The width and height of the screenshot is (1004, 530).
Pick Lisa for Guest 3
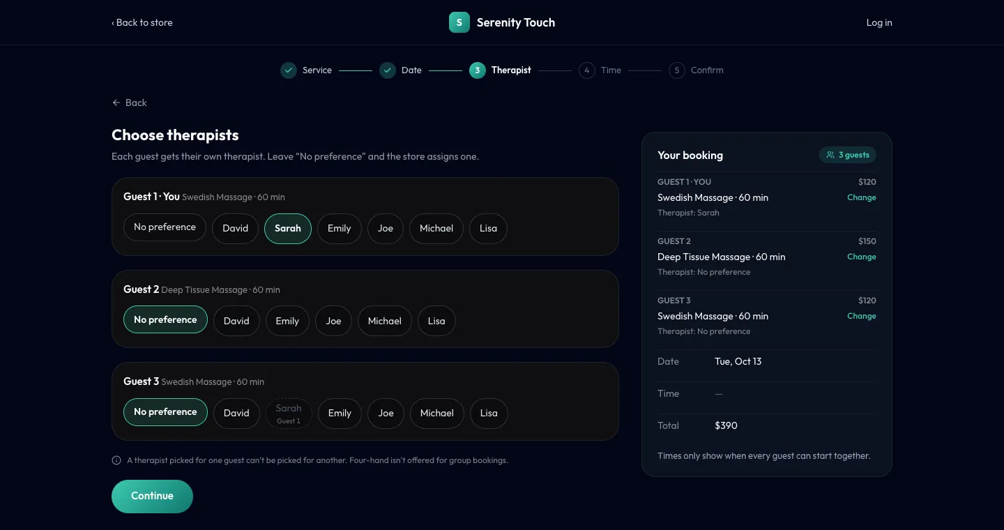point(489,413)
